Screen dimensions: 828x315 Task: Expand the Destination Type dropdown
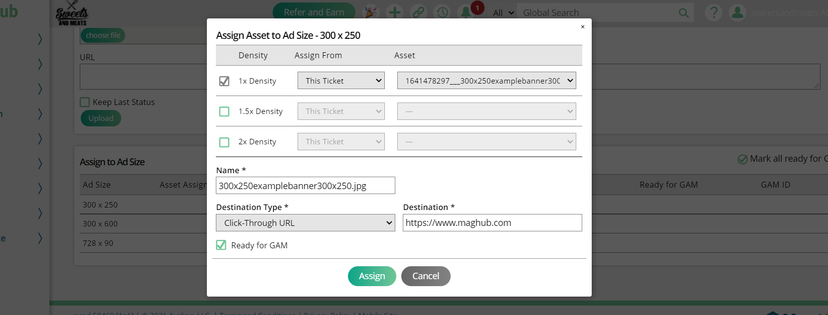pyautogui.click(x=305, y=223)
